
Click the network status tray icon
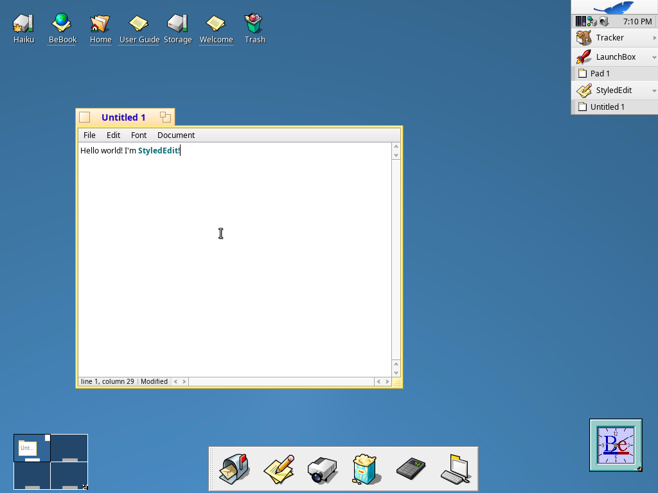click(592, 21)
